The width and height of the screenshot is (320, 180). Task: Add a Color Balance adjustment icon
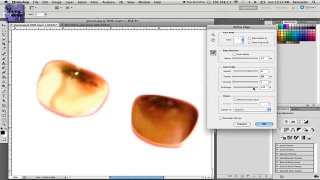tap(293, 129)
